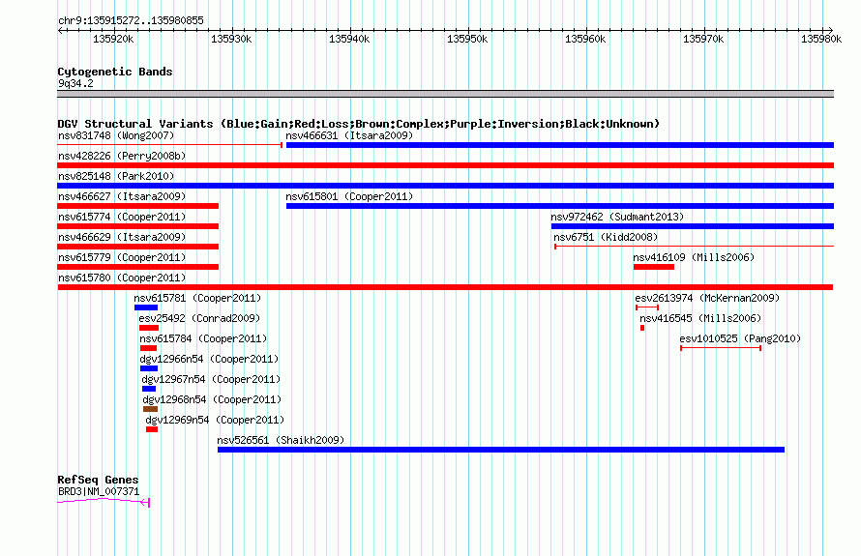861x556 pixels.
Task: Click the 135960k ruler tick label
Action: point(585,39)
